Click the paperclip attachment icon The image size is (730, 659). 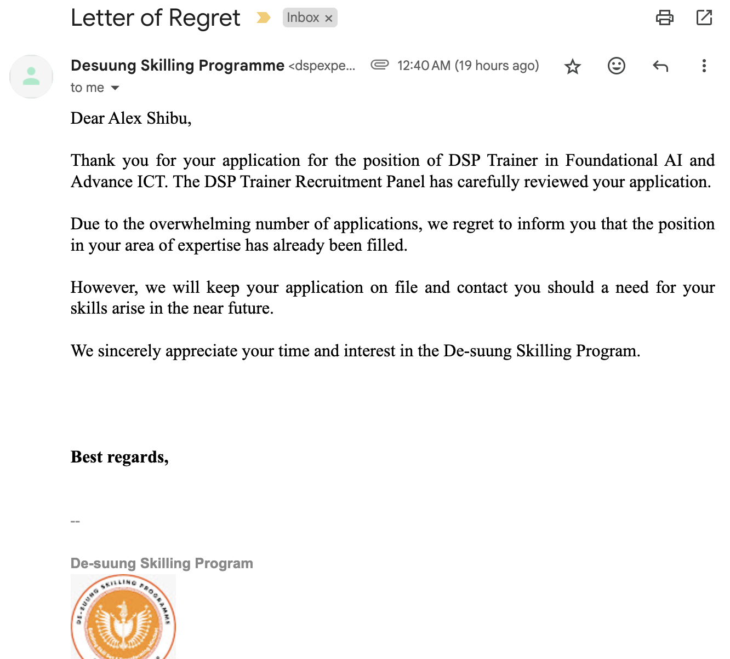click(379, 65)
